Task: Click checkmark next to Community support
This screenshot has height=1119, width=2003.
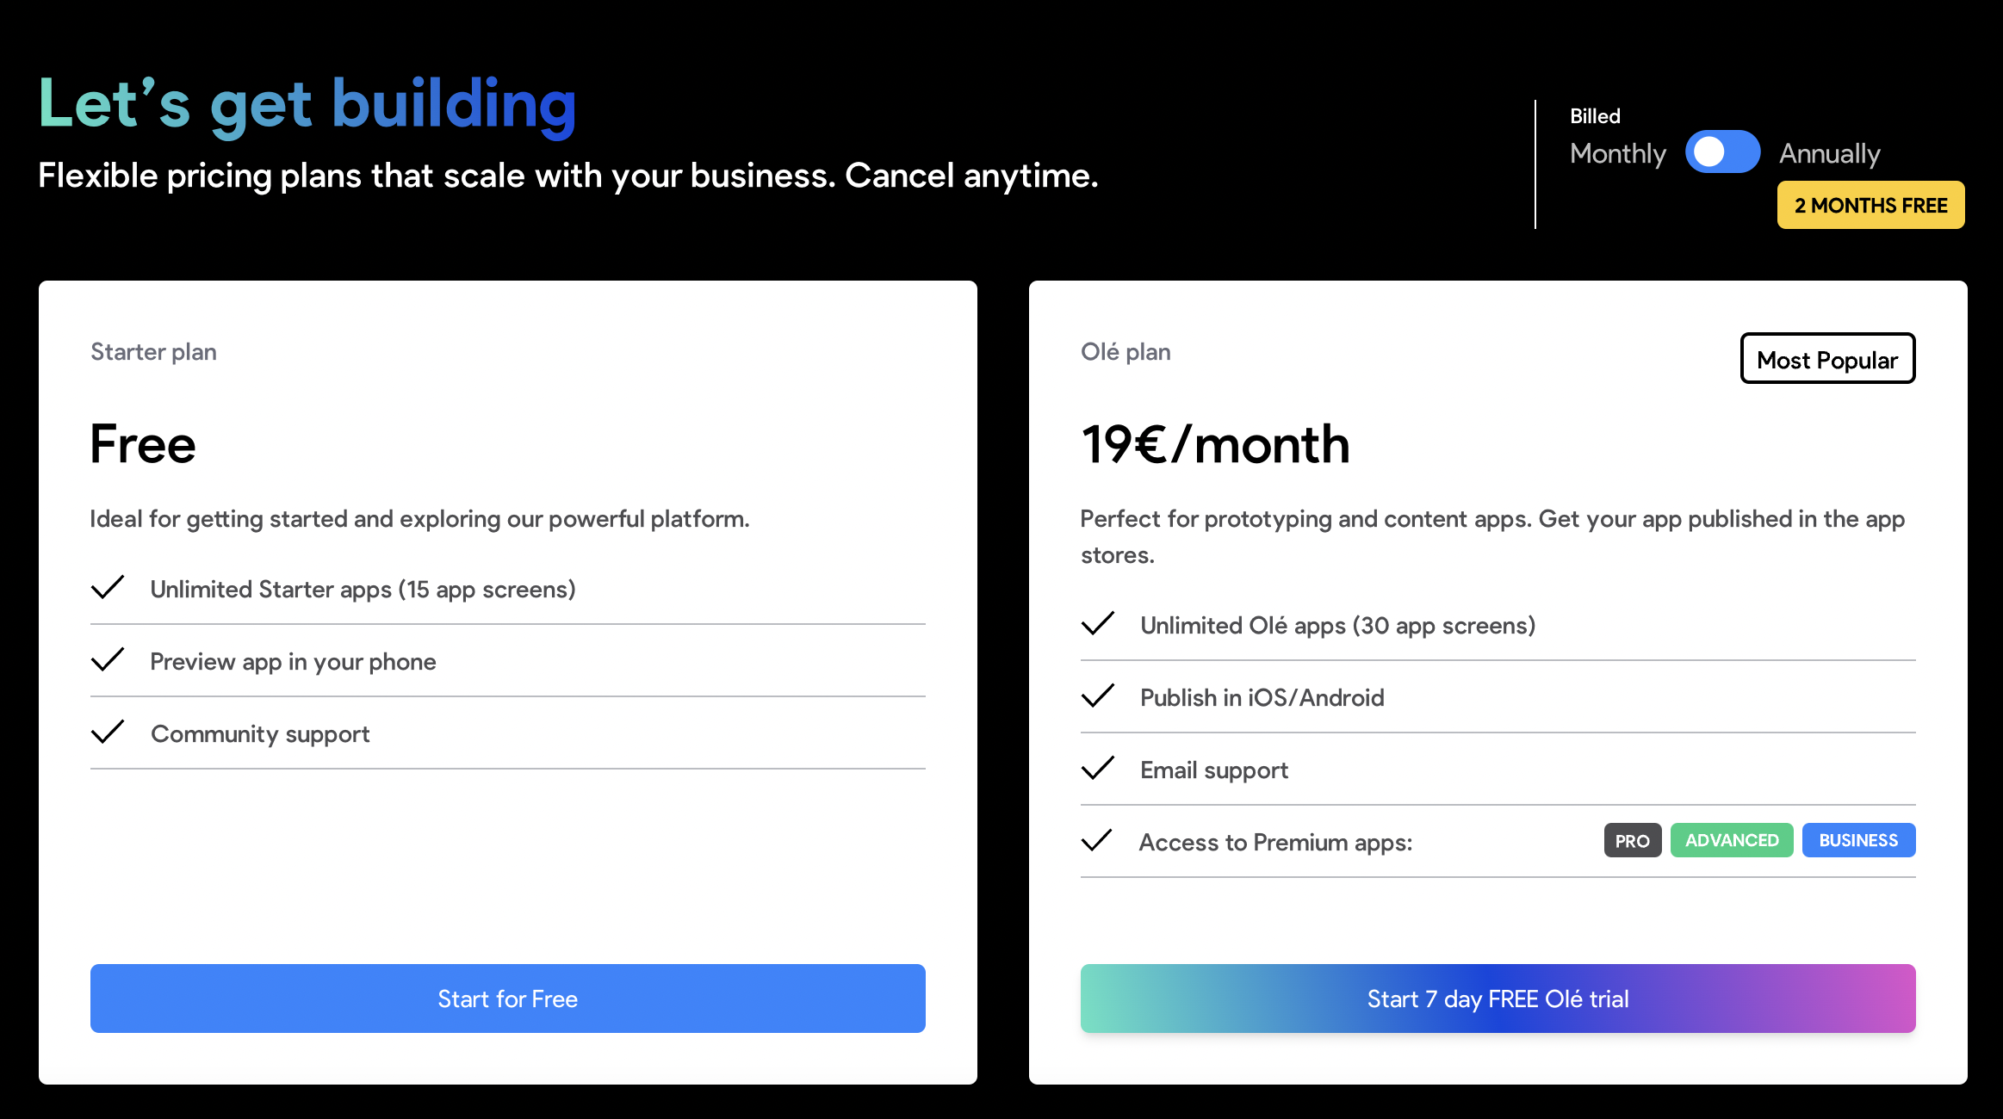Action: (108, 733)
